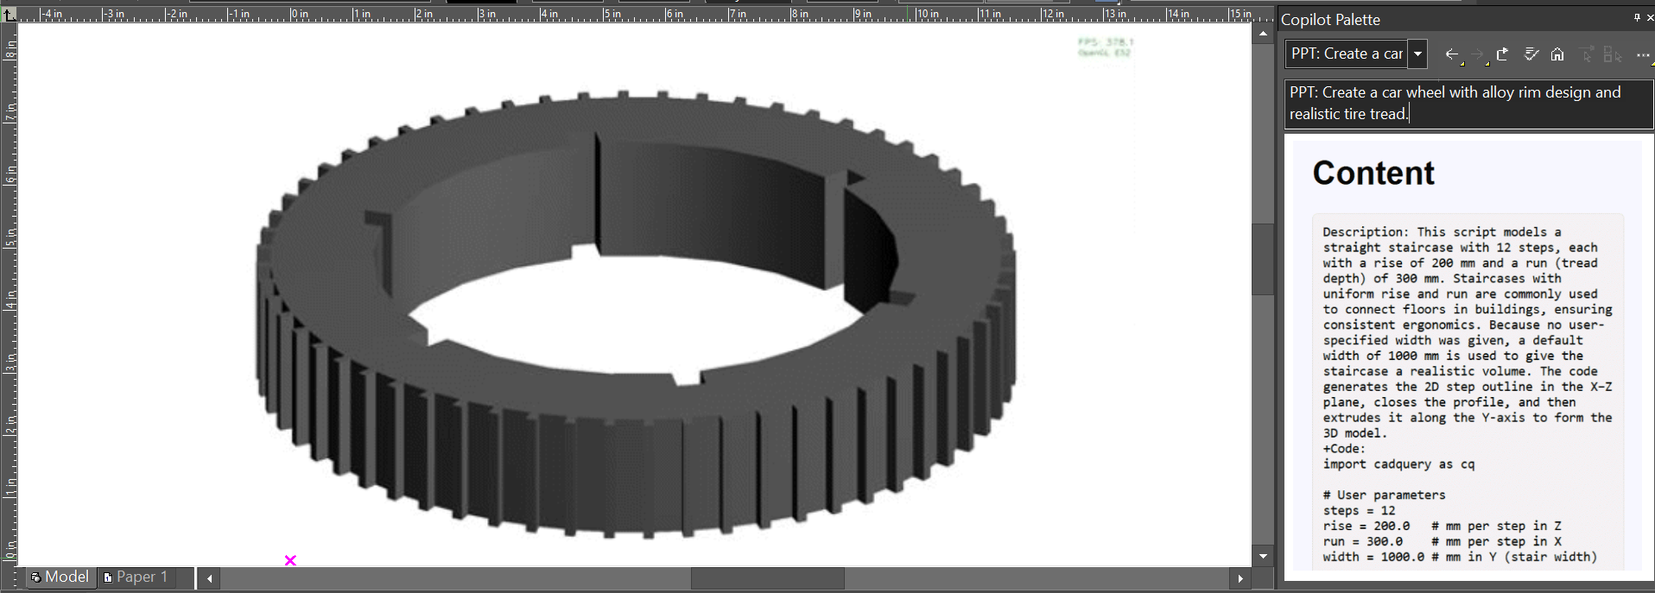Open the three-dots more options menu

click(1642, 54)
